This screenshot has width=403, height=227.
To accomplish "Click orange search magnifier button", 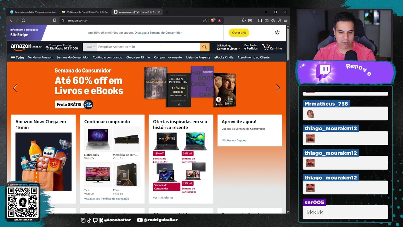I will pos(205,47).
